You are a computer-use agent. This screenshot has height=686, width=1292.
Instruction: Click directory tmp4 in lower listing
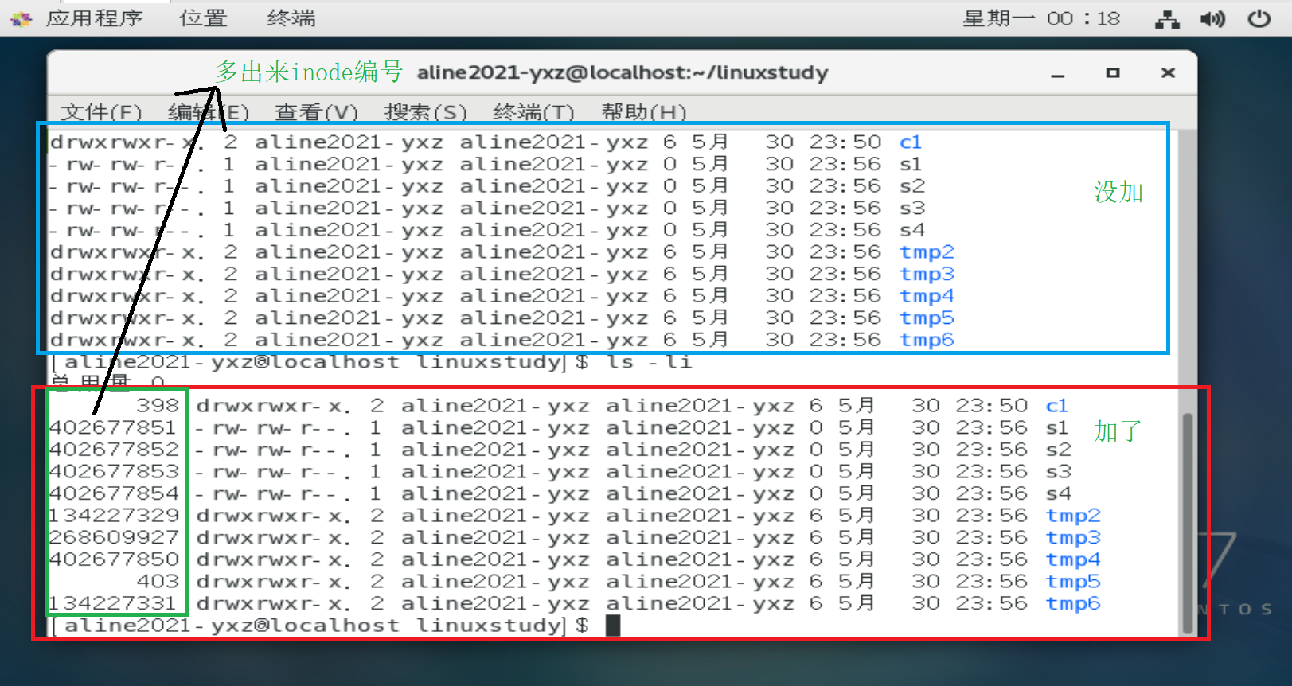coord(1073,559)
